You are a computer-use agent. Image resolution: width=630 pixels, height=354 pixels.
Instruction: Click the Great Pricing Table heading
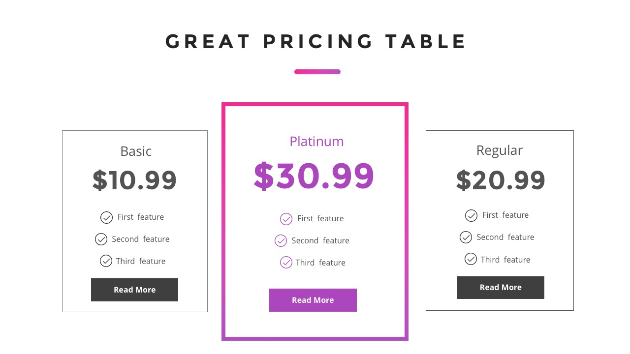tap(315, 42)
